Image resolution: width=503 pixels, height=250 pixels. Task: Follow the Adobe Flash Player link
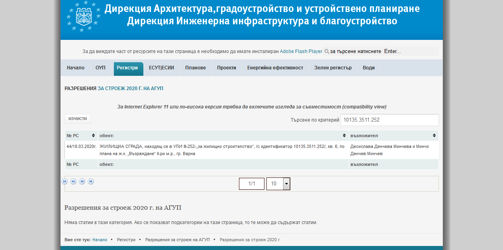301,51
